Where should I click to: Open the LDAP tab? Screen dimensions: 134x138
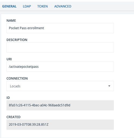coord(27,6)
